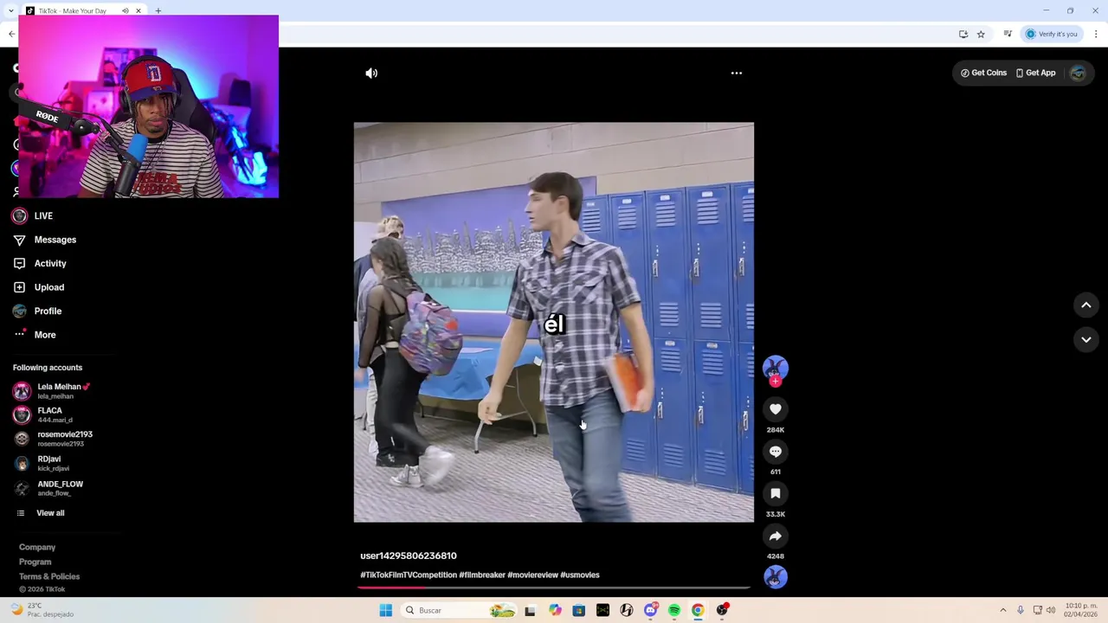Screen dimensions: 1108x623
Task: Open Activity in the sidebar
Action: click(40, 263)
